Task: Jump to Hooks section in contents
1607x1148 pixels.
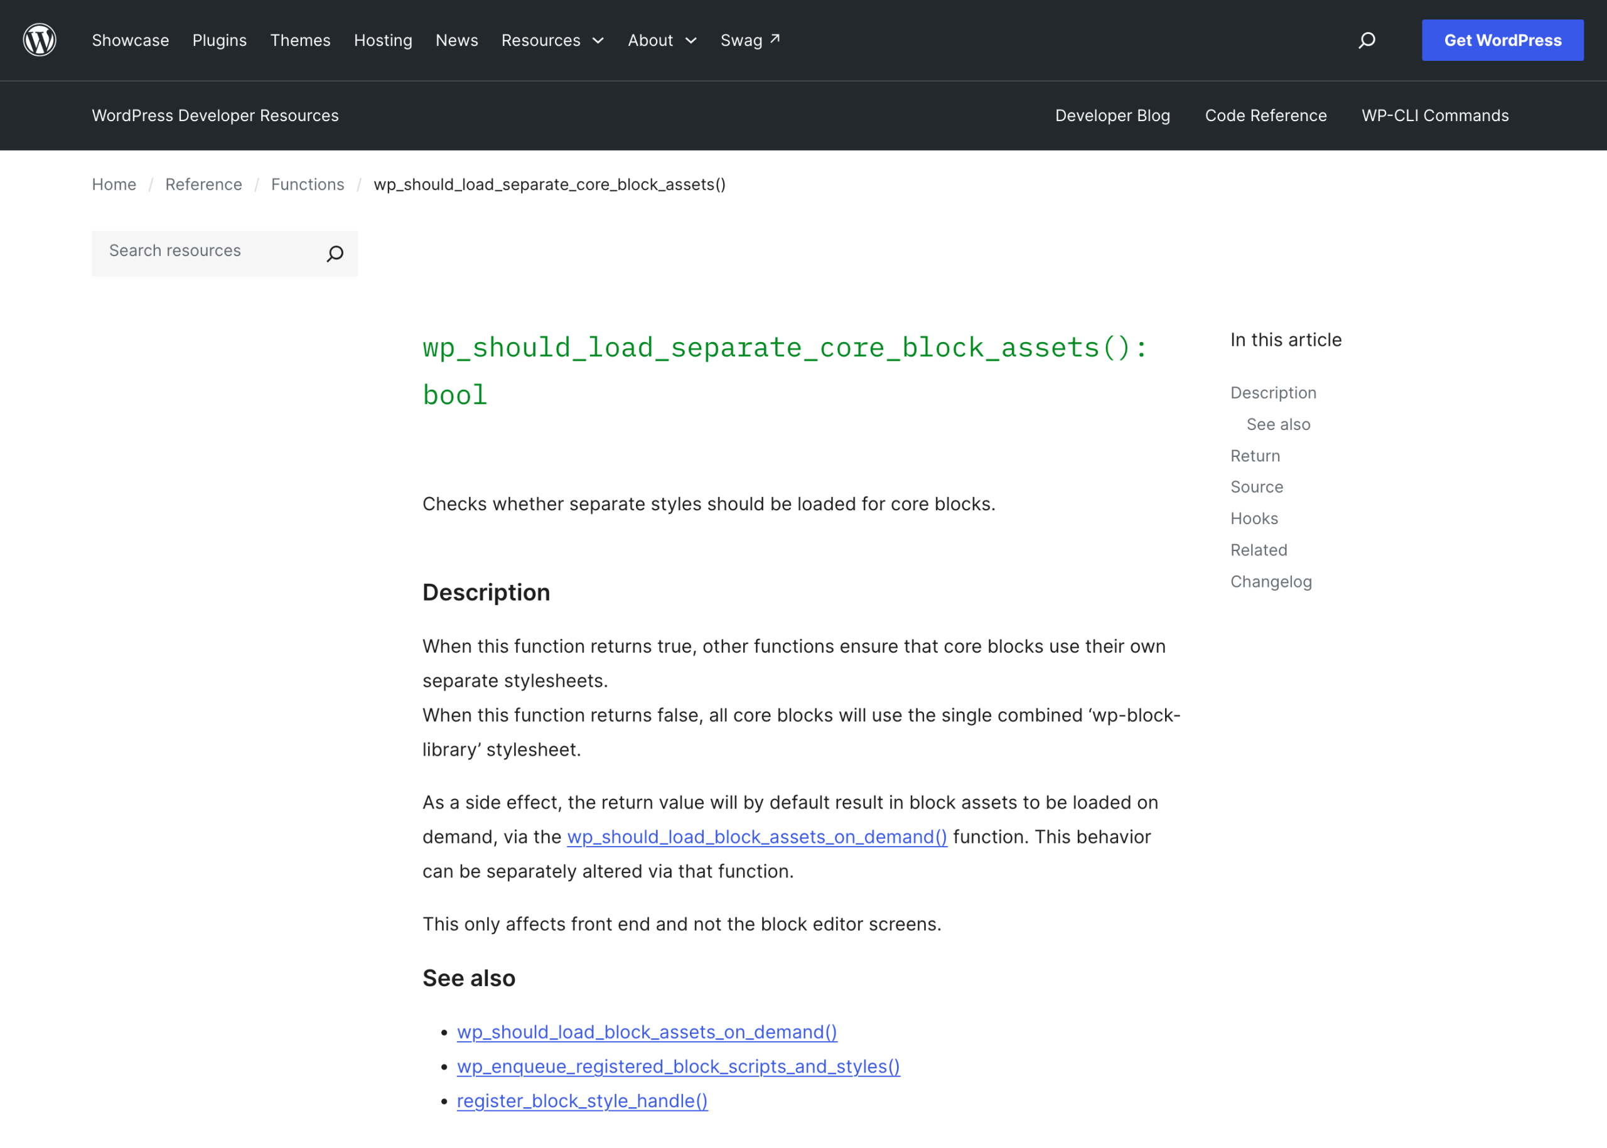Action: point(1254,519)
